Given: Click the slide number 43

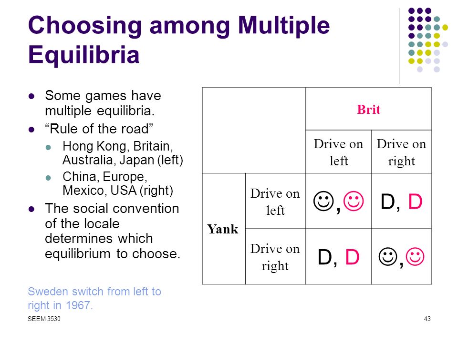Looking at the screenshot, I should [x=427, y=319].
